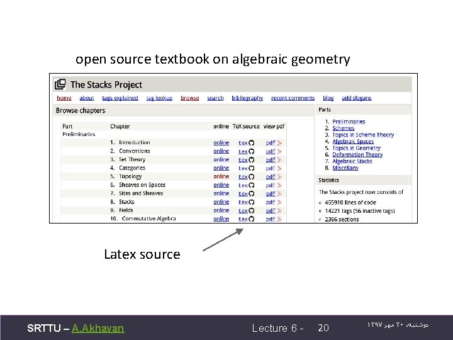Open Preliminaries in Parts list
The width and height of the screenshot is (453, 340).
point(349,122)
